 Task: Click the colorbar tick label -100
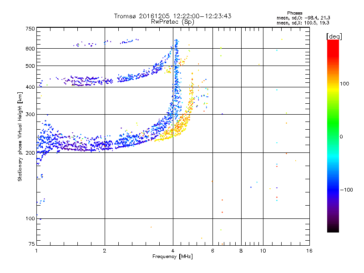(x=347, y=190)
